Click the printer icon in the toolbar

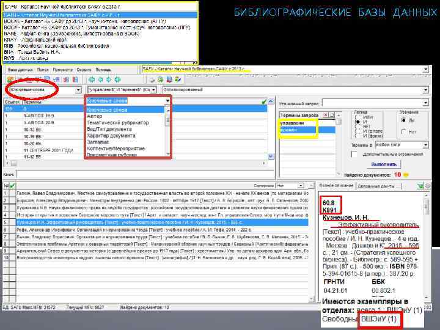click(x=152, y=80)
